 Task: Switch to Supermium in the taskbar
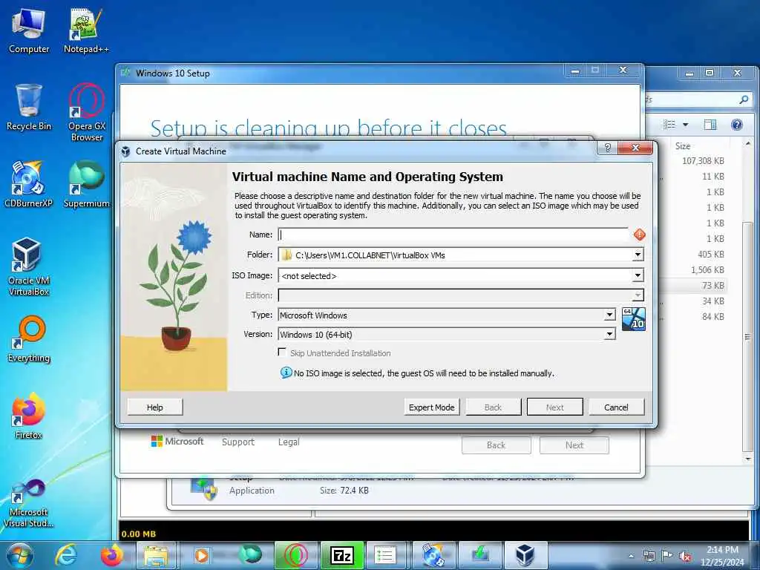click(251, 555)
